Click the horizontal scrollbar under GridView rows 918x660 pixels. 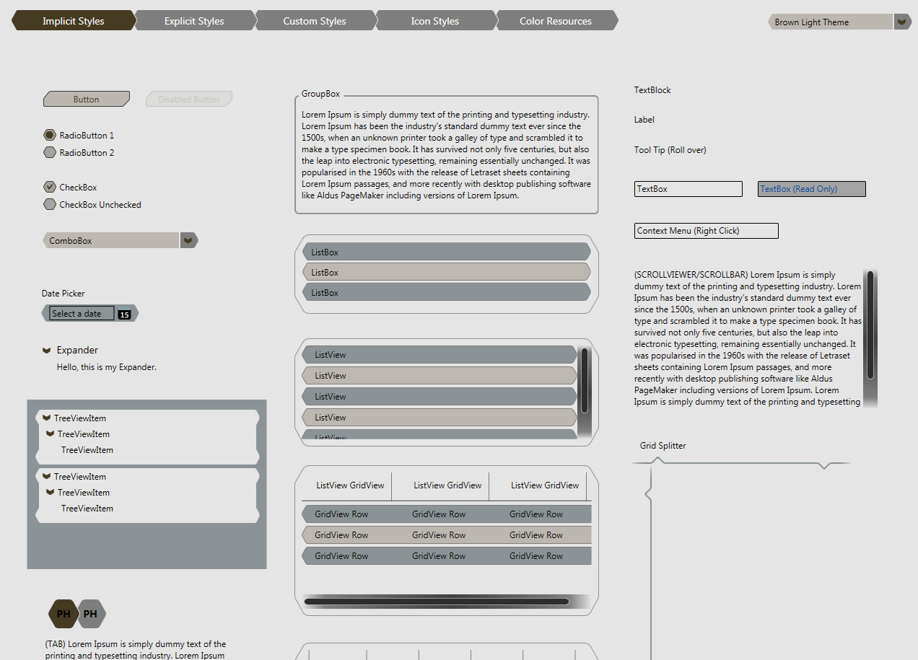(x=437, y=601)
